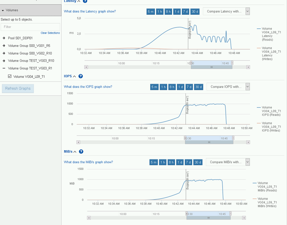Click the Clear Selections link
Image resolution: width=287 pixels, height=225 pixels.
tap(50, 33)
